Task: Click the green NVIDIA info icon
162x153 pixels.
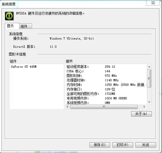Action: 9,16
